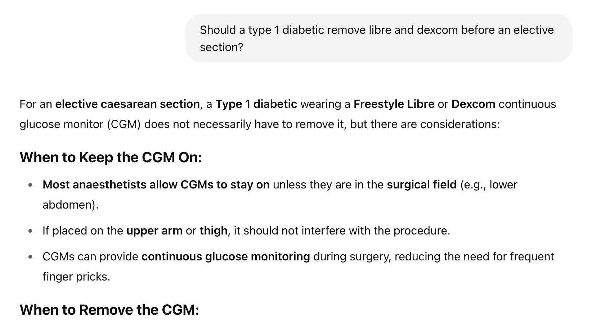Click the words 'finger pricks.'
Image resolution: width=605 pixels, height=328 pixels.
[x=76, y=277]
